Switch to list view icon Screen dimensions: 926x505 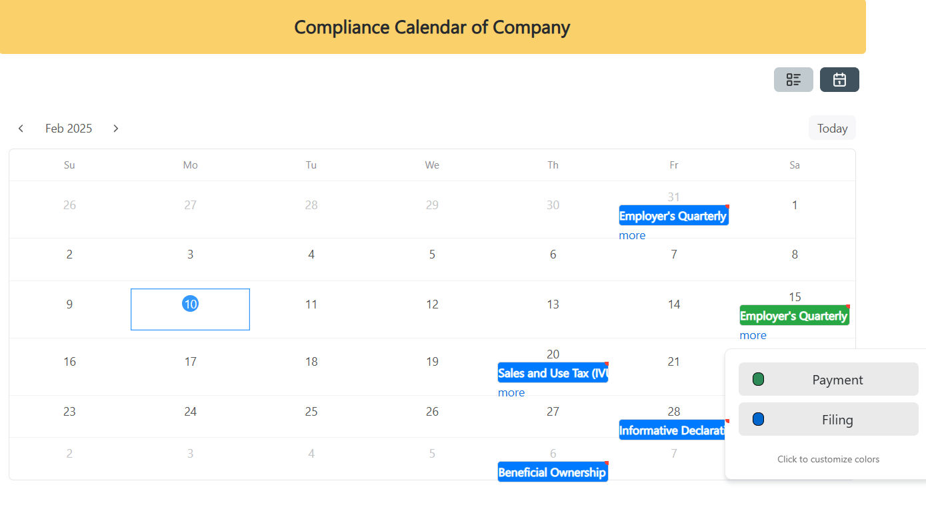(x=793, y=80)
